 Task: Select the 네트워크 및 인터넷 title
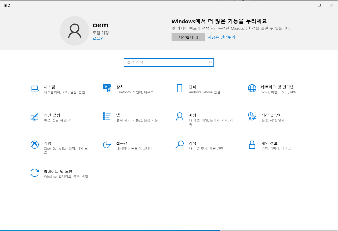(278, 87)
